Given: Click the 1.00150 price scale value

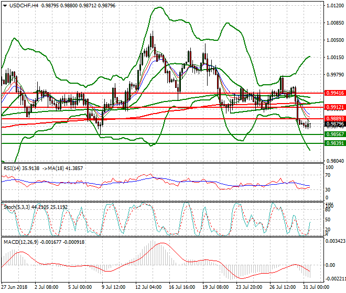Looking at the screenshot, I should click(x=335, y=58).
